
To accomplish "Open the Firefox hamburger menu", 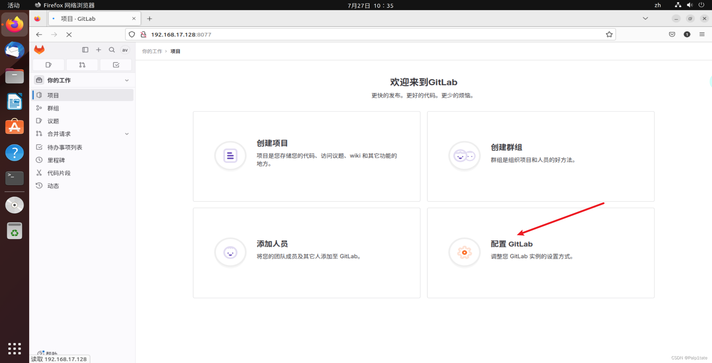I will point(702,35).
